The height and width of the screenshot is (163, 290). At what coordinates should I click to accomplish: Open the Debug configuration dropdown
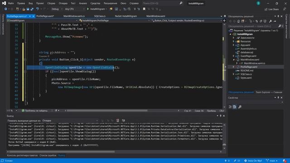click(57, 9)
